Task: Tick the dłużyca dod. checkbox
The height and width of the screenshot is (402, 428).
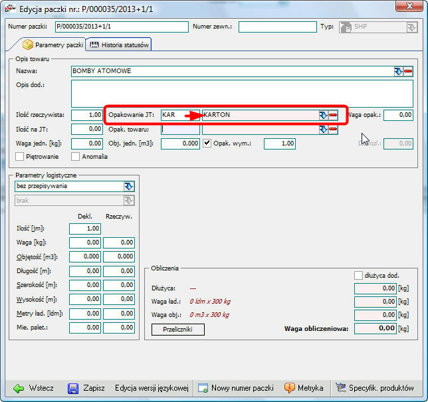Action: [x=358, y=275]
